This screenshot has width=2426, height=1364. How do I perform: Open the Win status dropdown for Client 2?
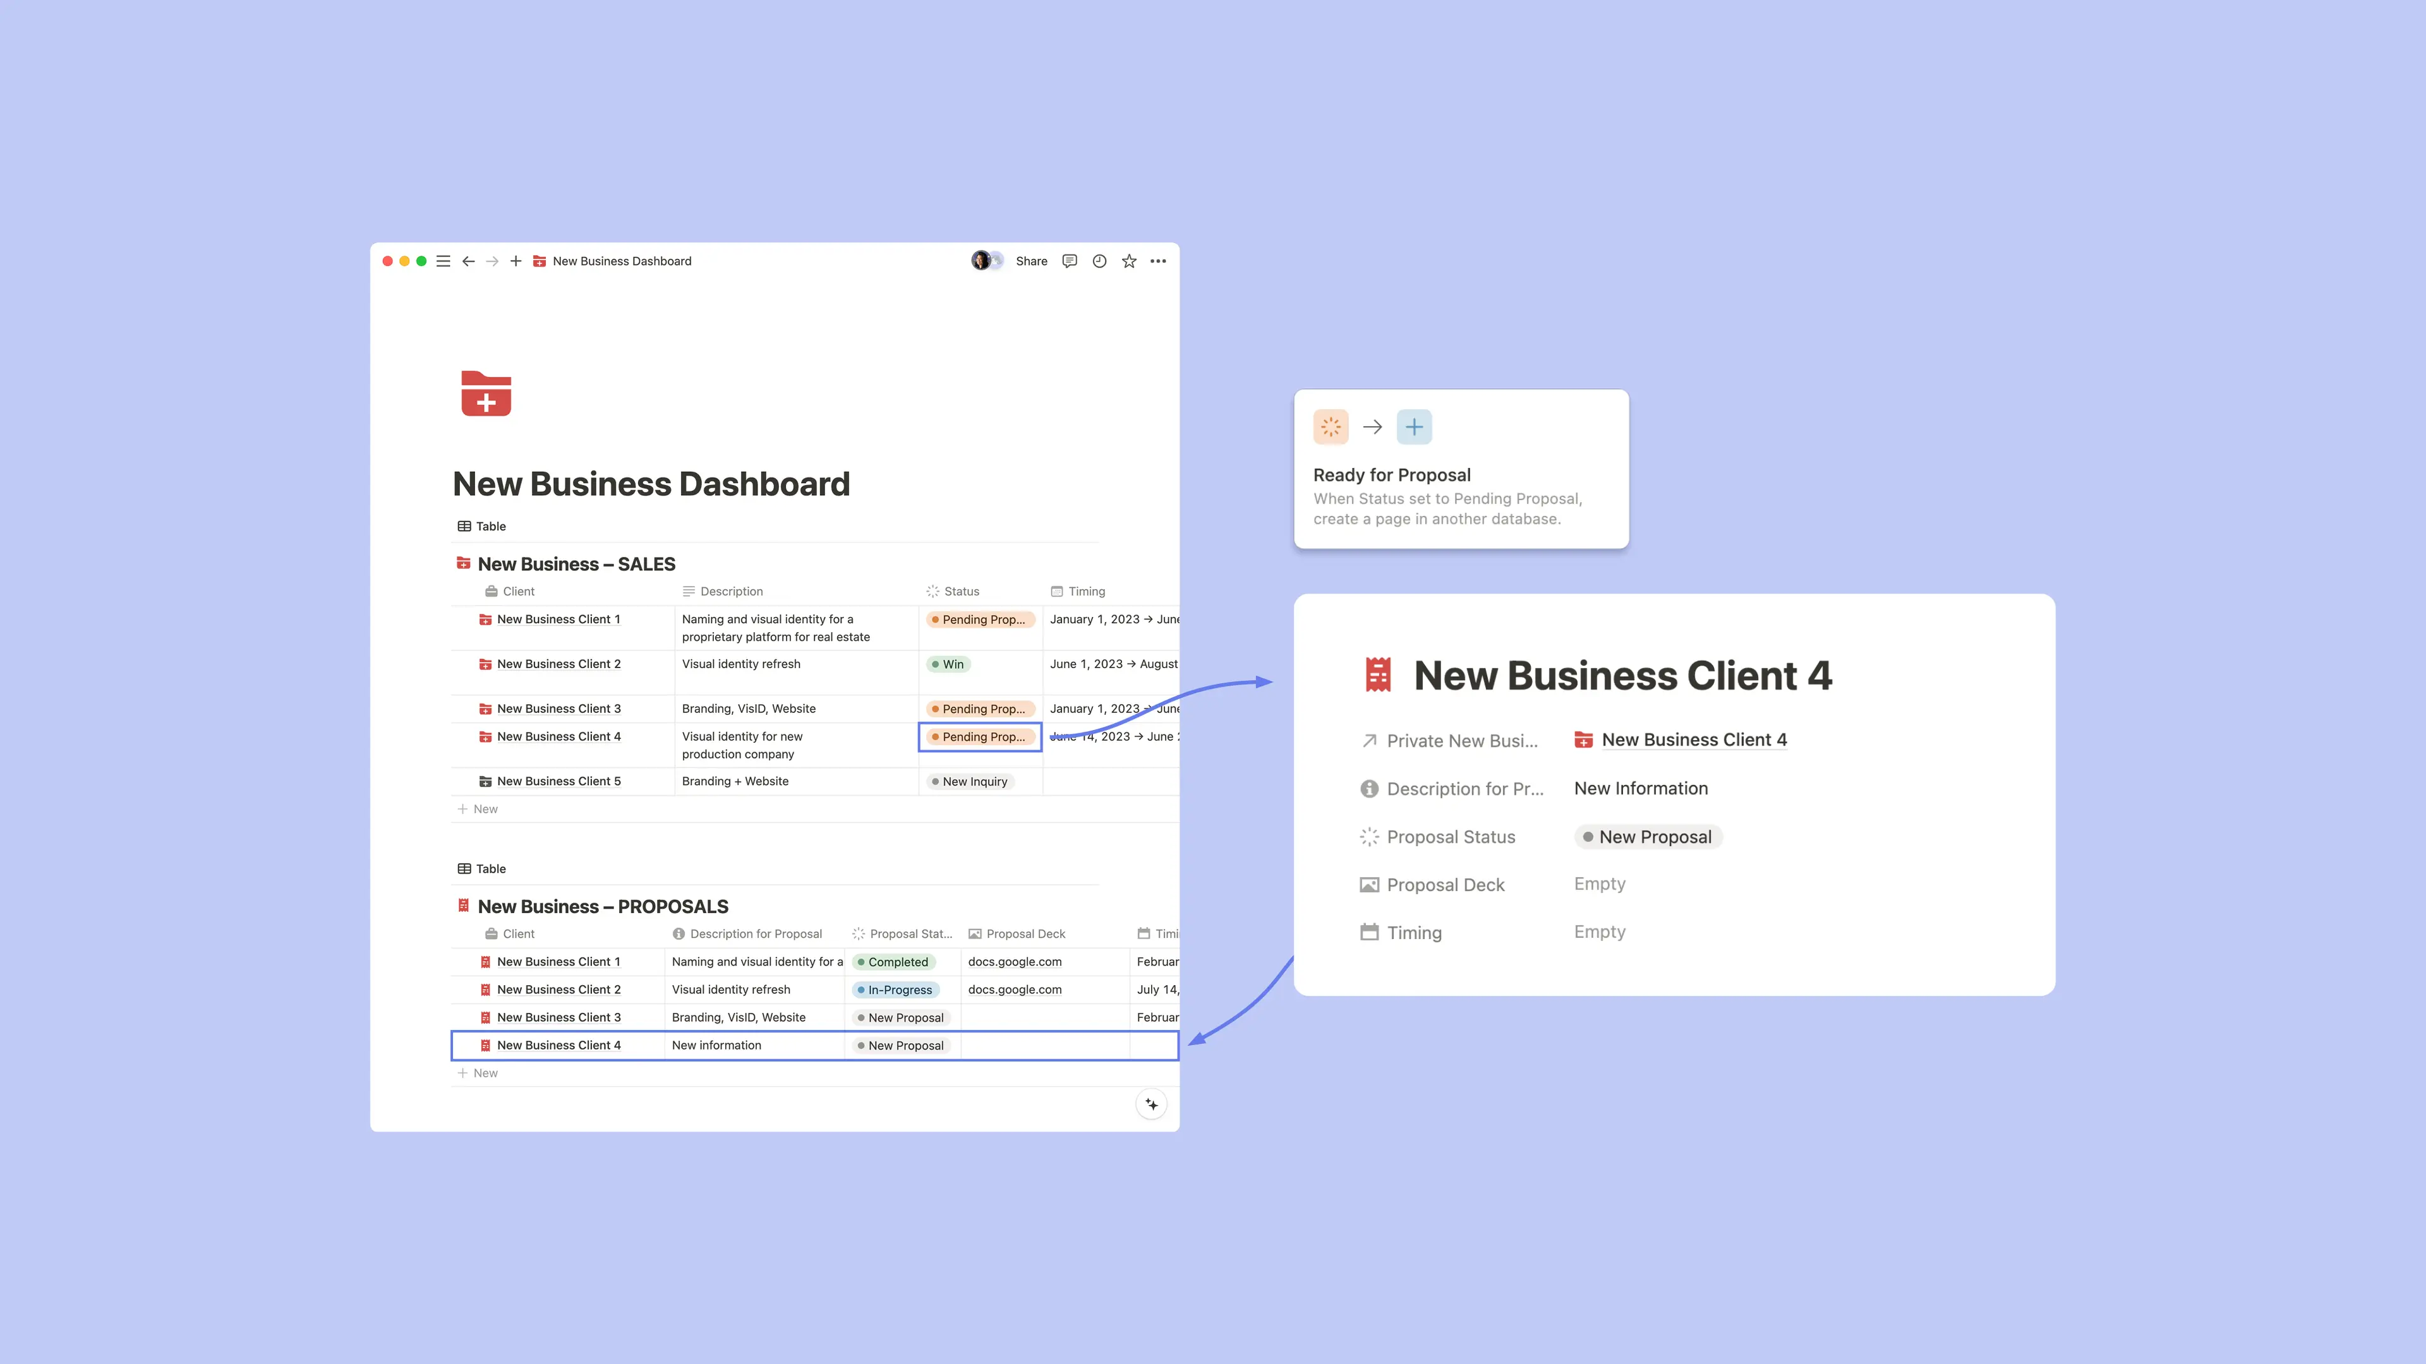click(948, 664)
